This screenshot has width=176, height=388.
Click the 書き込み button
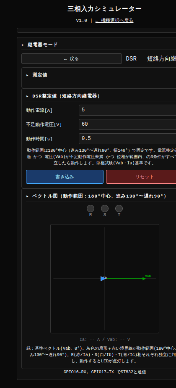[65, 177]
